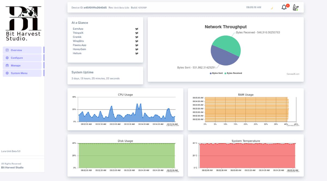Click the red notification count badge

(x=288, y=5)
